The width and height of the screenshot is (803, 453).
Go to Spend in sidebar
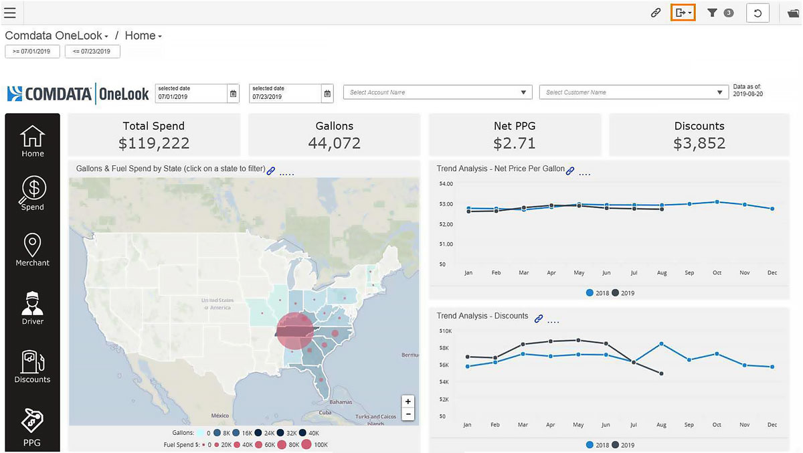click(x=32, y=194)
